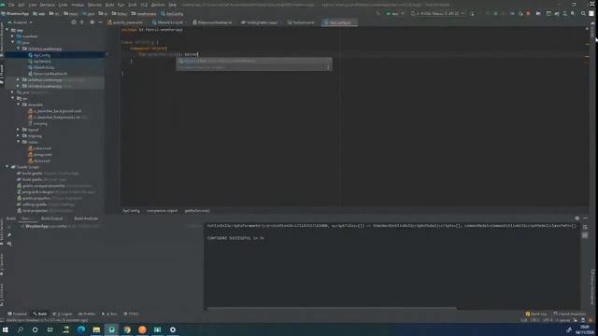Select first autocomplete suggestion in popup
Viewport: 598px width, 336px height.
253,61
